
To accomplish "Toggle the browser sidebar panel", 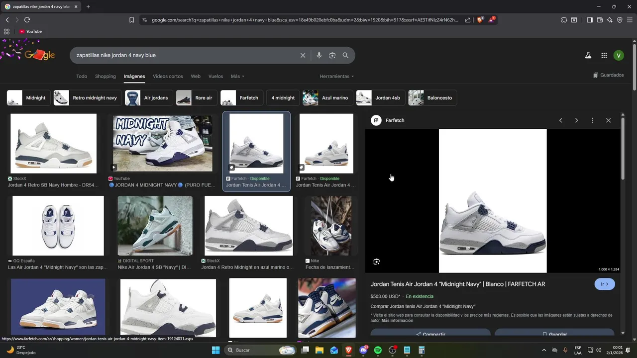I will click(590, 20).
